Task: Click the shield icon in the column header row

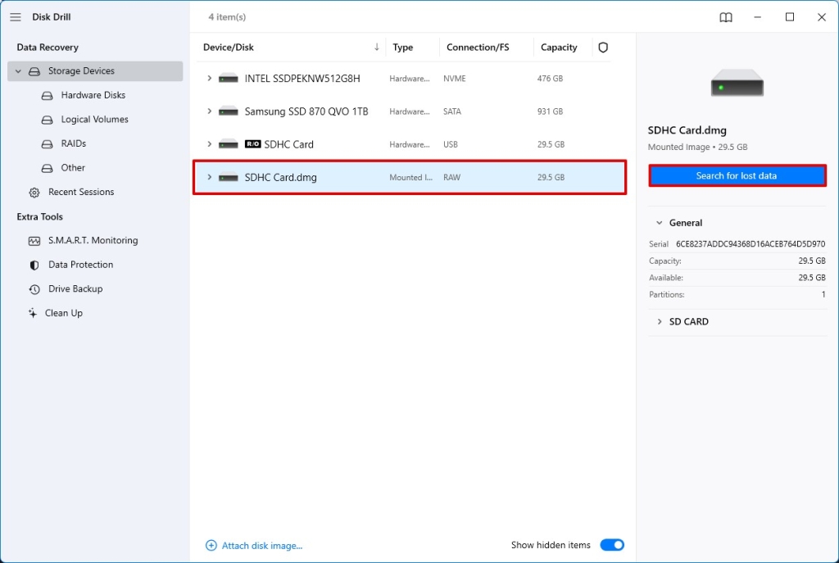Action: (603, 47)
